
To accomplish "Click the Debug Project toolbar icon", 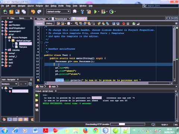I will coord(103,12).
